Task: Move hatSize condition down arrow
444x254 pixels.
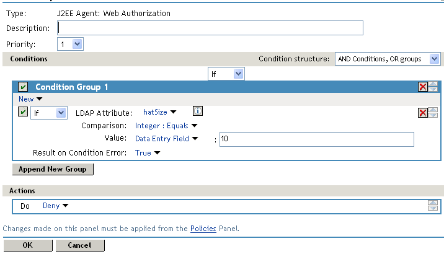Action: coord(433,115)
